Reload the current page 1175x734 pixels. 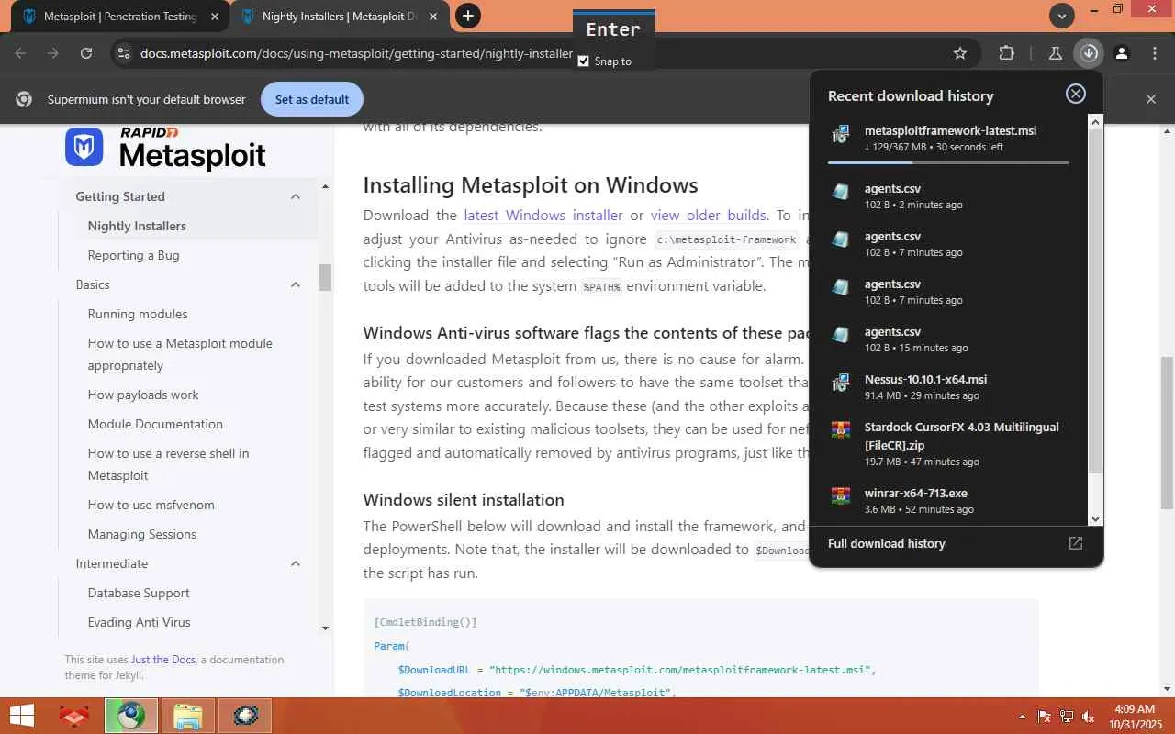tap(86, 53)
